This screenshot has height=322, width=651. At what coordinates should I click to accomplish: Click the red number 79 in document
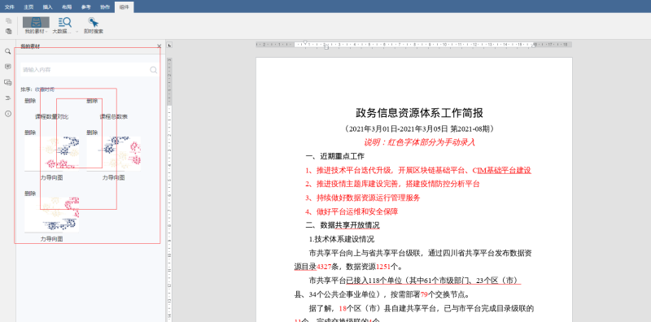click(x=424, y=295)
